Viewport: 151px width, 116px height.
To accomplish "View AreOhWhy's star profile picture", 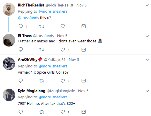I will point(9,64).
